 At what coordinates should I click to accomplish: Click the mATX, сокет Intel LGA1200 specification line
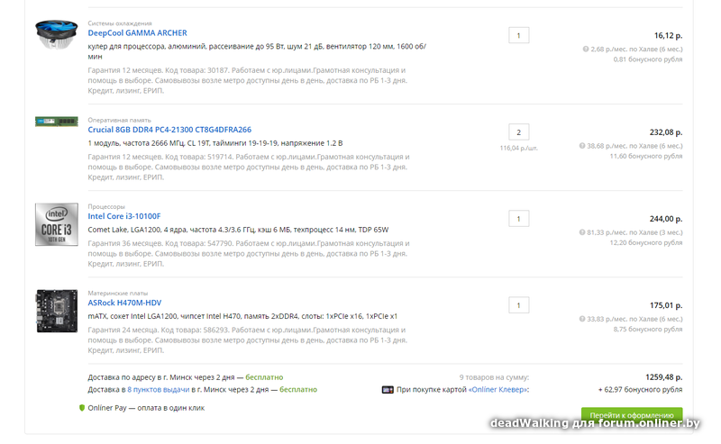[242, 316]
